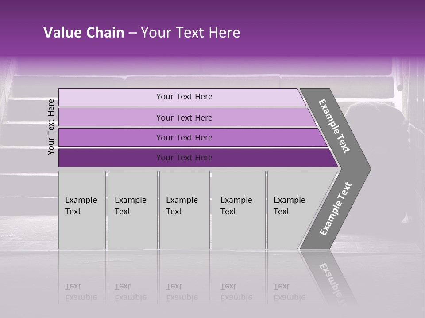Select the fourth gray "Example Text" box

238,209
